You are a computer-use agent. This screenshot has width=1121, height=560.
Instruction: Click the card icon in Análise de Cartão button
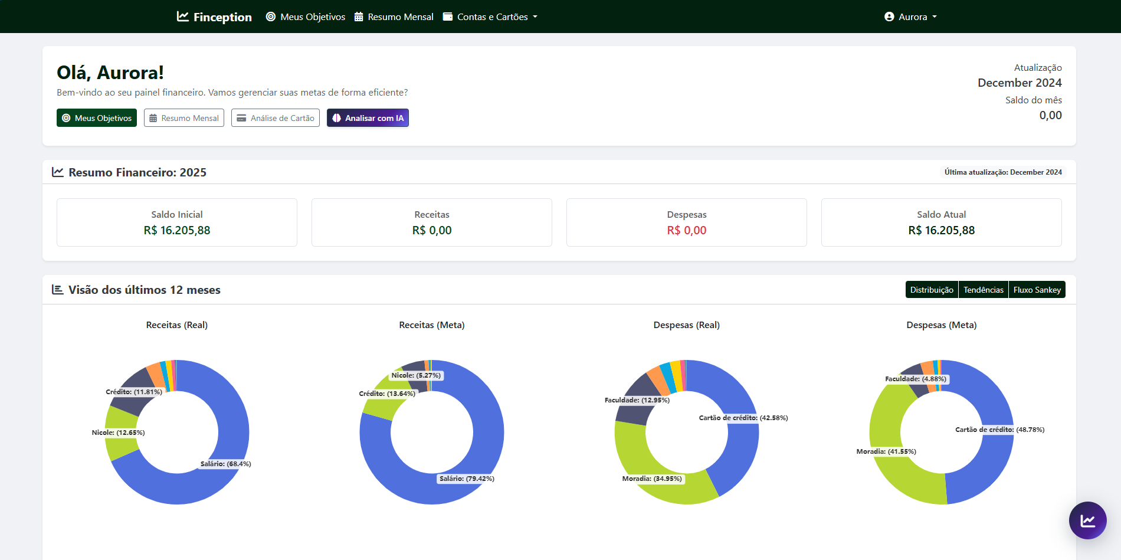pyautogui.click(x=242, y=117)
